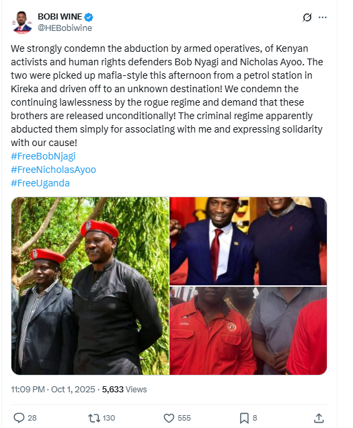The height and width of the screenshot is (428, 353).
Task: Open the #FreeBobNjagi hashtag
Action: (43, 156)
